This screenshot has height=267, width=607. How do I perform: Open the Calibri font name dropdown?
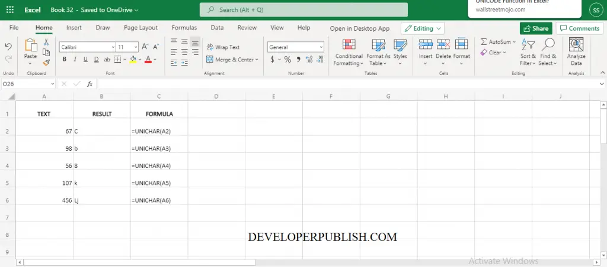click(113, 47)
